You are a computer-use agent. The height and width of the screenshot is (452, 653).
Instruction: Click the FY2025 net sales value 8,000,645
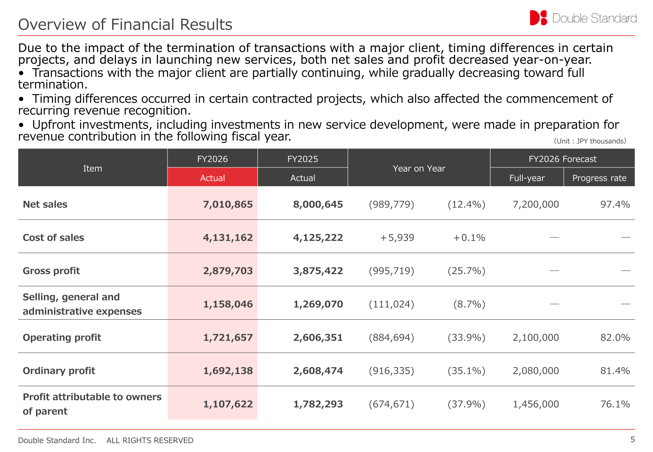pyautogui.click(x=318, y=204)
